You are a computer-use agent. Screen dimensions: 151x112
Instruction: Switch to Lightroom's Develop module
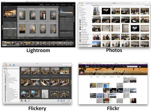coord(47,5)
